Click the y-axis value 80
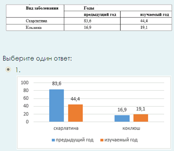This screenshot has height=151, width=174. click(x=26, y=90)
